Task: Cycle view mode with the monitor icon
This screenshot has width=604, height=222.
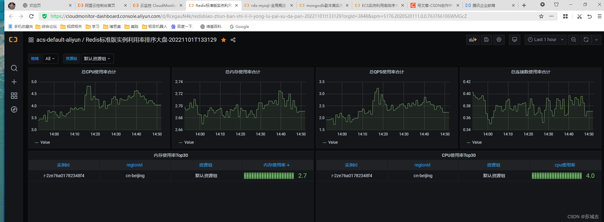Action: pos(515,40)
